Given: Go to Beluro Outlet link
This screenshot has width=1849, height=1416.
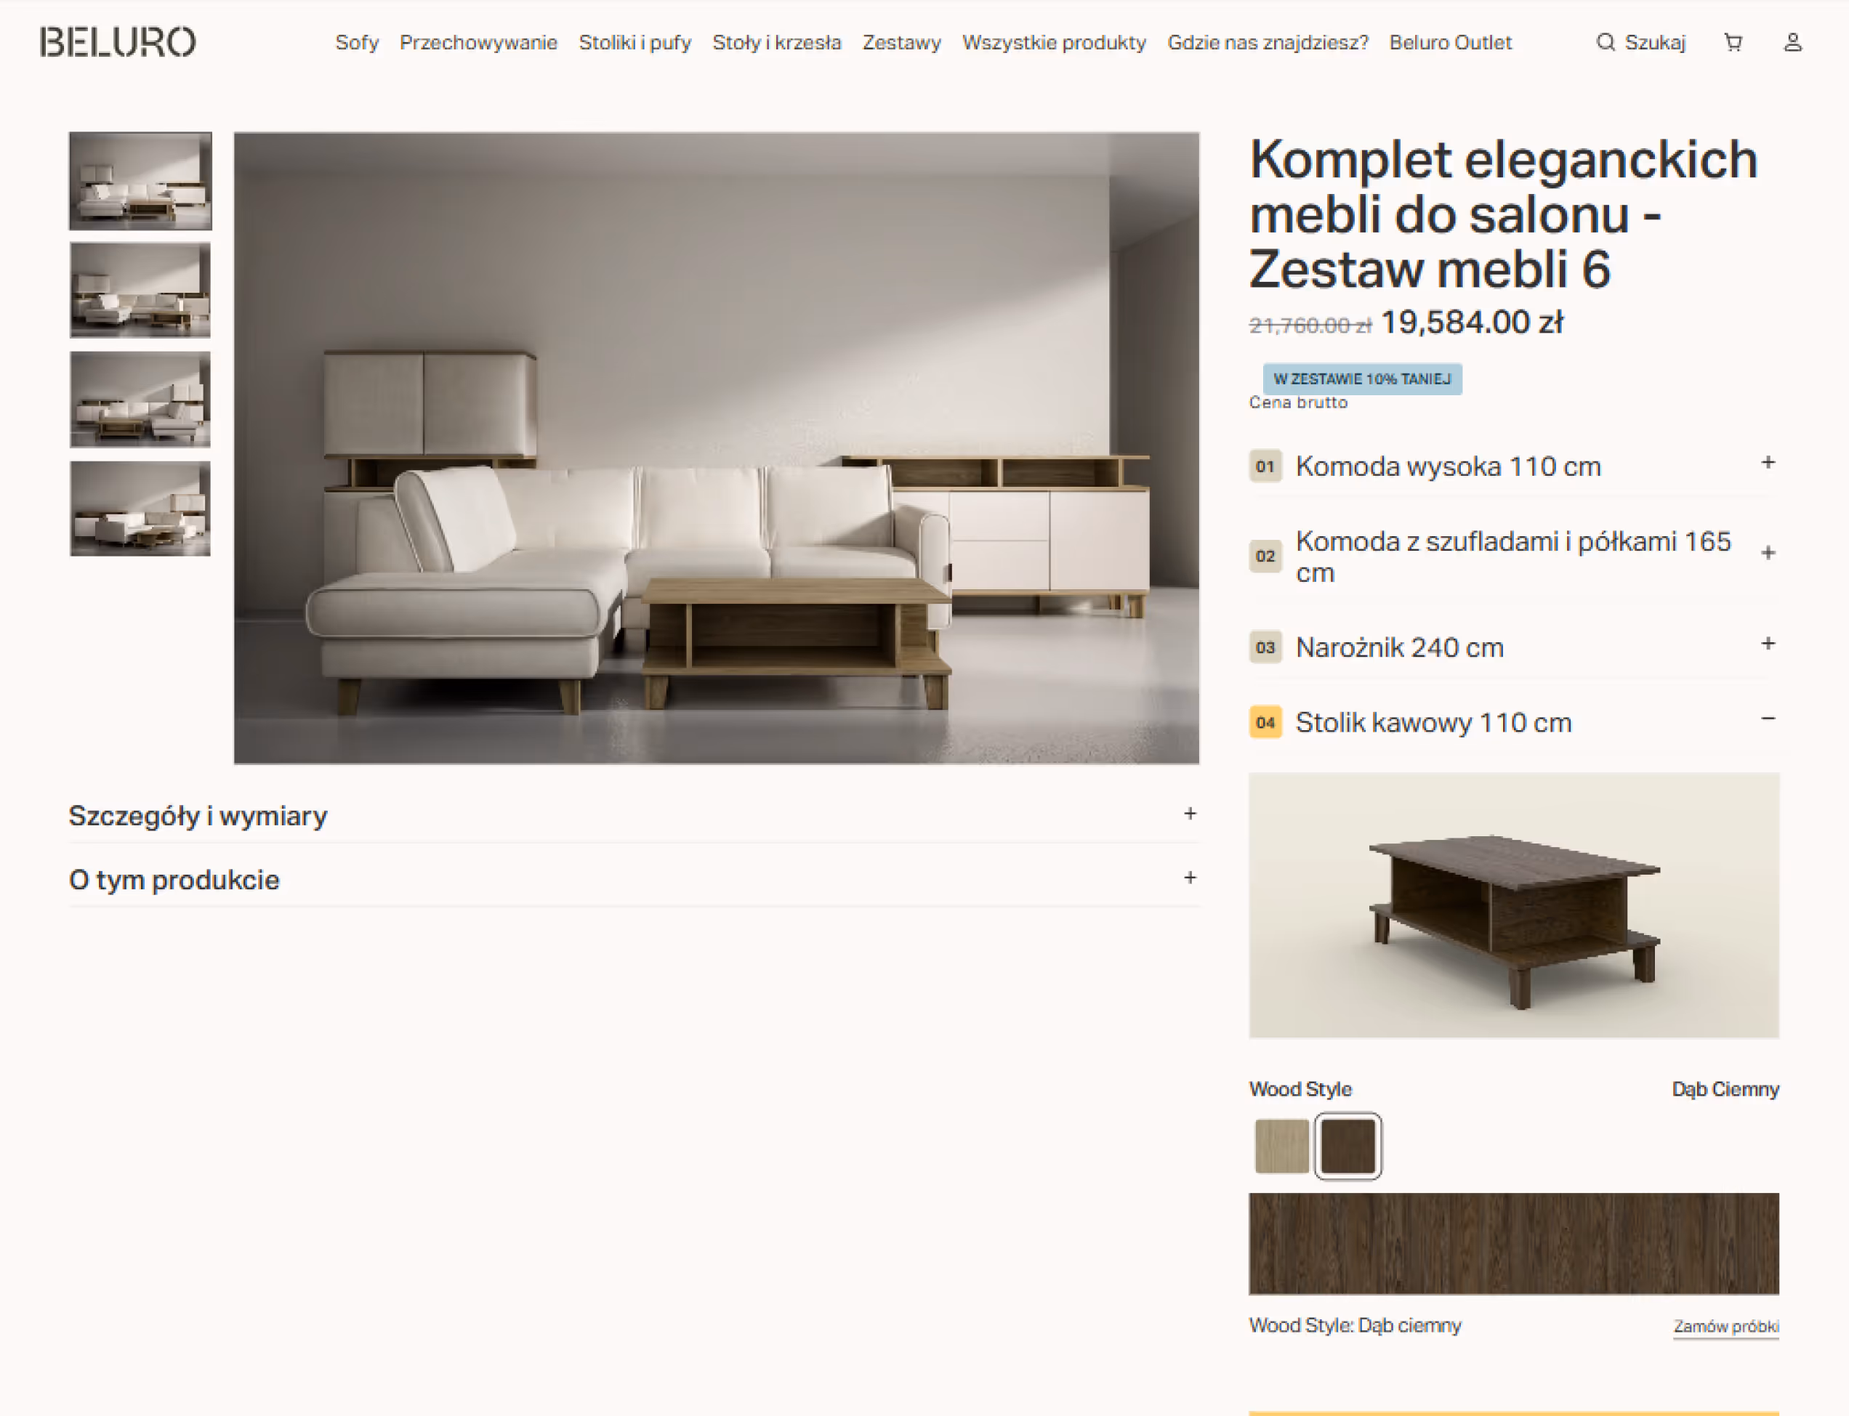Looking at the screenshot, I should pos(1450,42).
